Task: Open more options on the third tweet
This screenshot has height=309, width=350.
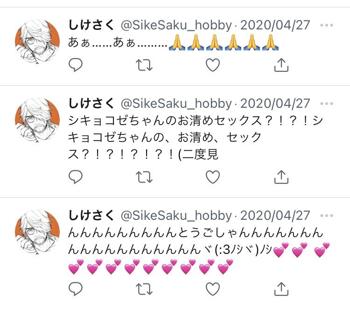Action: 327,216
